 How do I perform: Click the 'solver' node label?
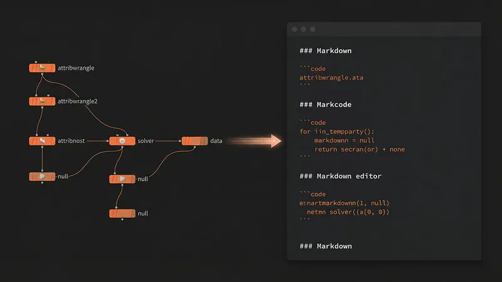pyautogui.click(x=146, y=140)
